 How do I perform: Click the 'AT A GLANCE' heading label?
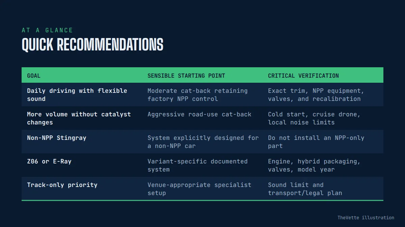pos(47,30)
